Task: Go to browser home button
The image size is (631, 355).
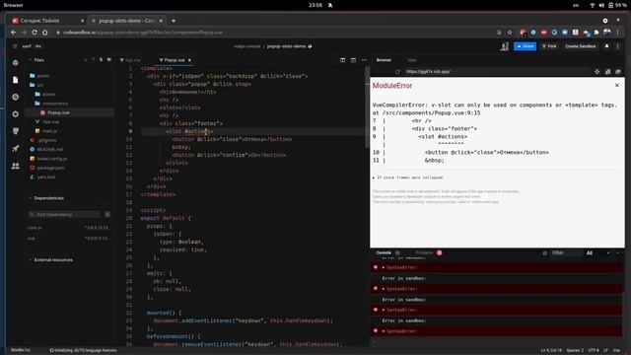Action: [x=45, y=33]
